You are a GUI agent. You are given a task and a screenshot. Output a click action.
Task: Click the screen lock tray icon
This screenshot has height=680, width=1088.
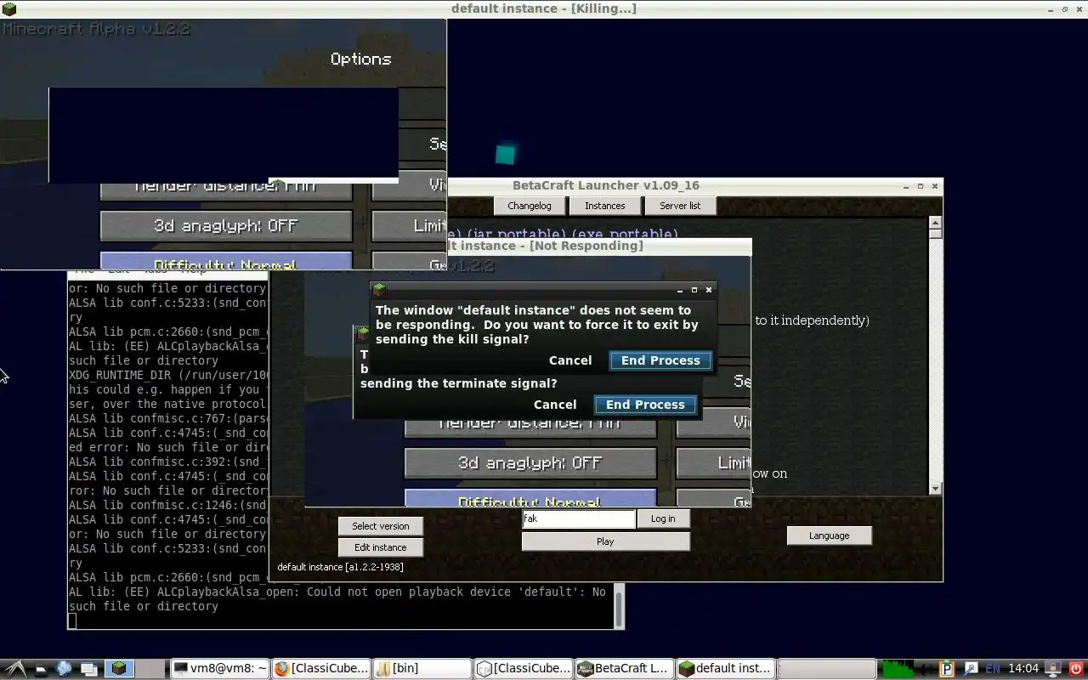pyautogui.click(x=1052, y=669)
